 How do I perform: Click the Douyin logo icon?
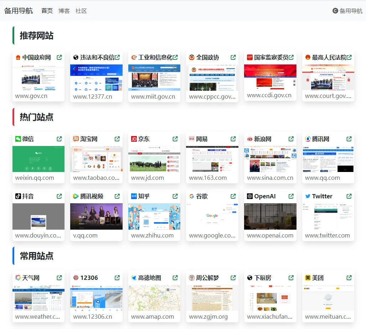[x=18, y=196]
